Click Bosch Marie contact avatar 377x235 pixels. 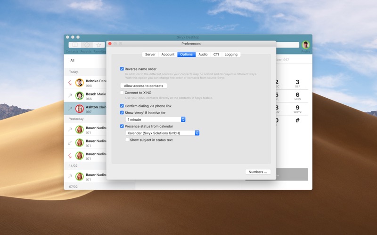[x=79, y=95]
